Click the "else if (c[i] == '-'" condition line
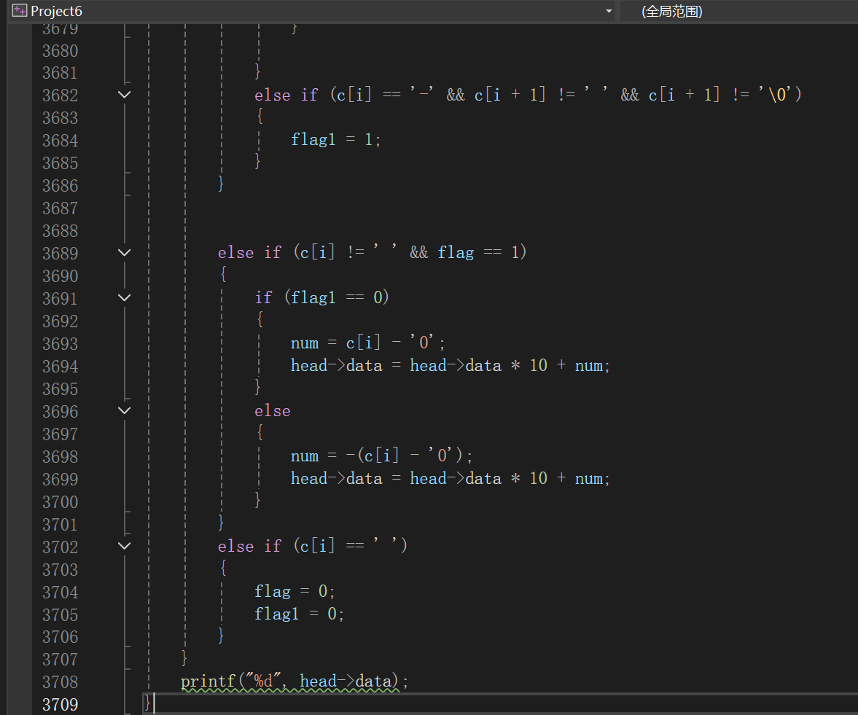Image resolution: width=858 pixels, height=715 pixels. [528, 95]
